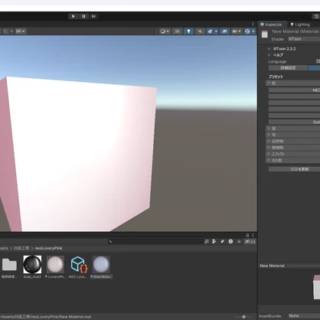Click the Play button
The height and width of the screenshot is (320, 320).
point(73,16)
